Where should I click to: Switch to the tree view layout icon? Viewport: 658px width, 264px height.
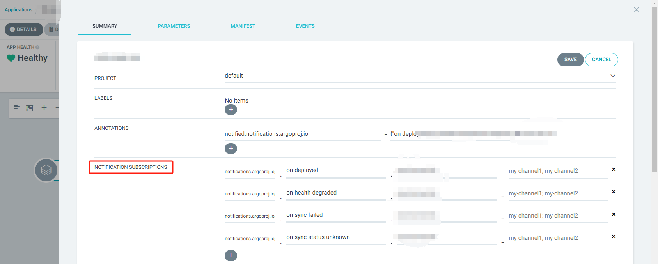17,108
